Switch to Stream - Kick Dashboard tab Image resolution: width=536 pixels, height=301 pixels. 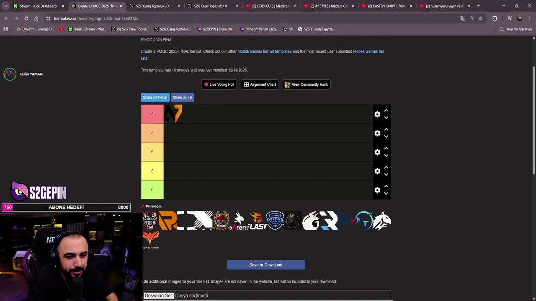(39, 6)
